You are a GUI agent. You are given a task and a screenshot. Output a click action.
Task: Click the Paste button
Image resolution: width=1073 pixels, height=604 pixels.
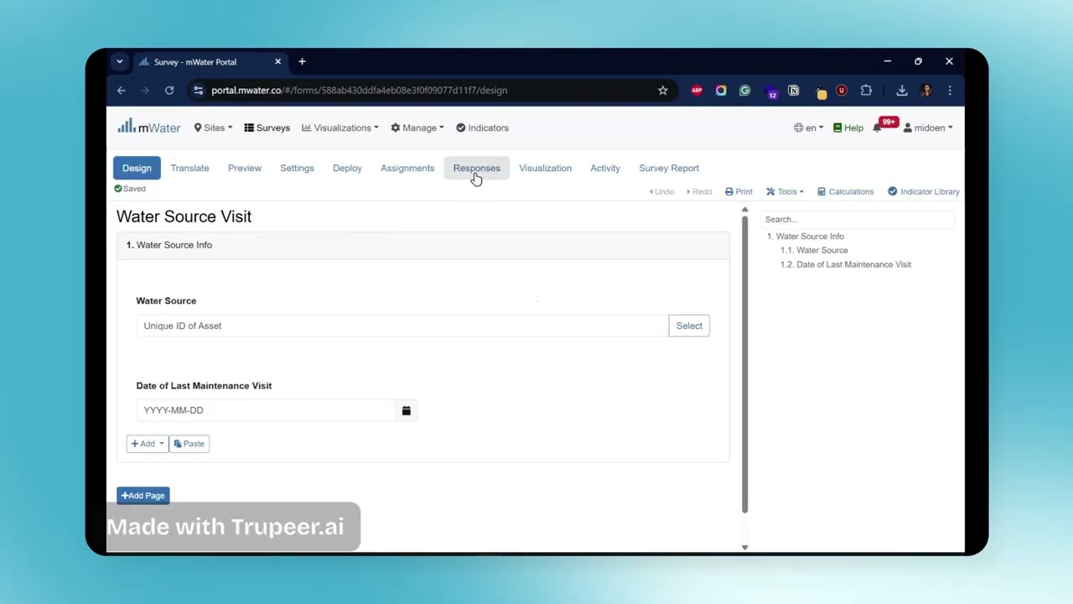[x=189, y=444]
